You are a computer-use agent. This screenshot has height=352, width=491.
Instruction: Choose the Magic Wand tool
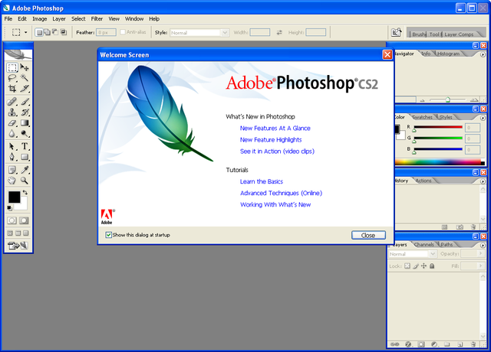point(25,78)
